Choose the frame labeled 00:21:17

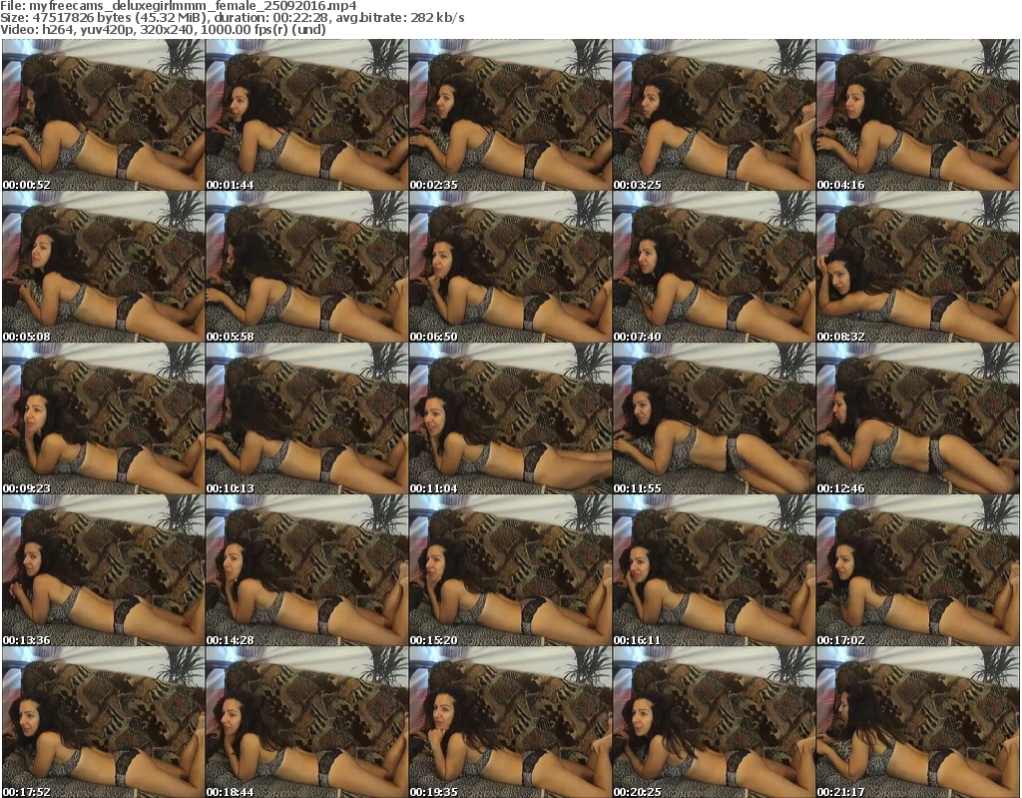click(917, 722)
